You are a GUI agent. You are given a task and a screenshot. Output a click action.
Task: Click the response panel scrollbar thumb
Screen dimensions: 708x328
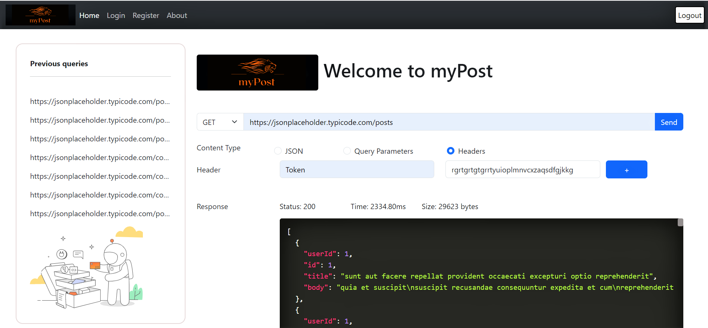(680, 223)
